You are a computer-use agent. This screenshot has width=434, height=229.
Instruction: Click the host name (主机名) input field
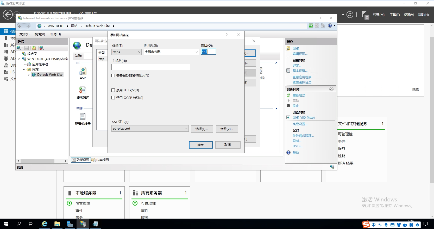150,67
